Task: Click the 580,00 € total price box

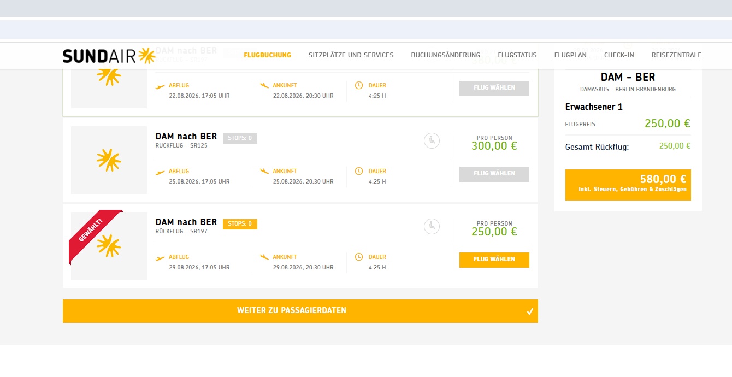Action: click(x=628, y=185)
